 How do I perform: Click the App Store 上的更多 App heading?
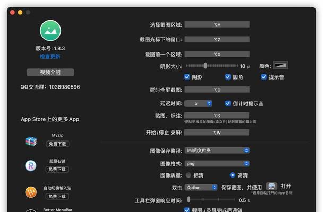50,119
